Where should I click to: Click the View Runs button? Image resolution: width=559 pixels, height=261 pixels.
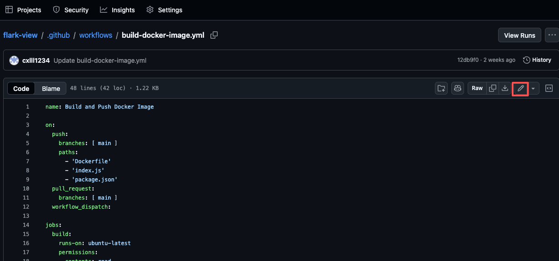coord(519,35)
